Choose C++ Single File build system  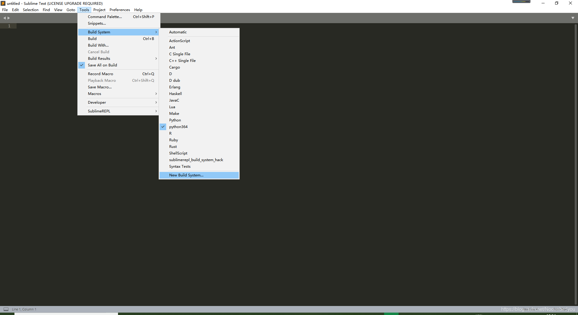(x=199, y=61)
